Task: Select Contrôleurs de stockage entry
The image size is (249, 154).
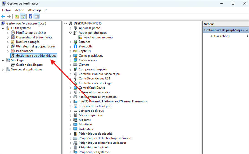Action: 95,83
